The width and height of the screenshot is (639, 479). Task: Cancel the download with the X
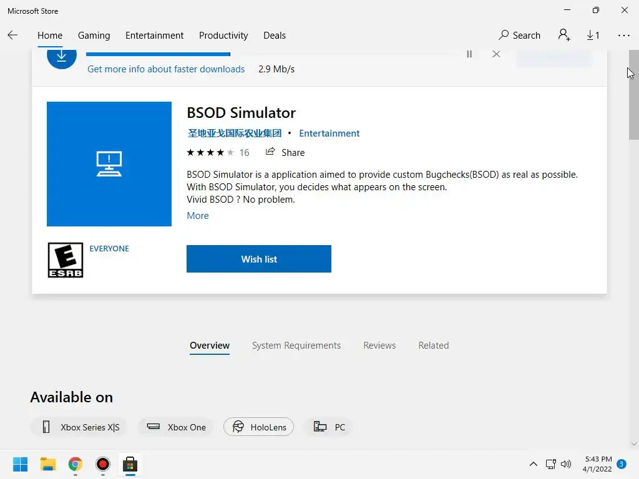tap(496, 54)
